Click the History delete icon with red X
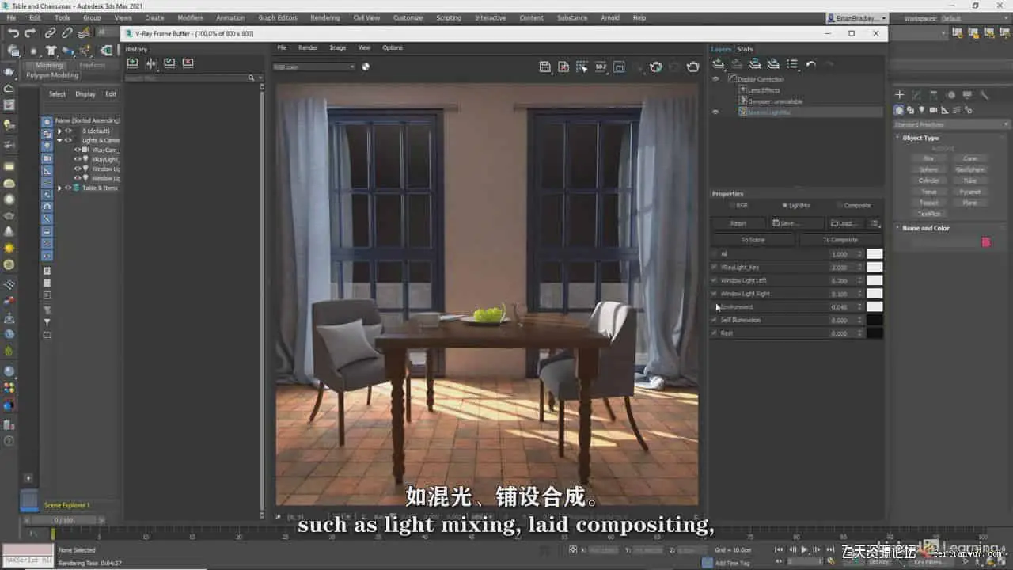Screen dimensions: 1013x570 click(x=188, y=63)
